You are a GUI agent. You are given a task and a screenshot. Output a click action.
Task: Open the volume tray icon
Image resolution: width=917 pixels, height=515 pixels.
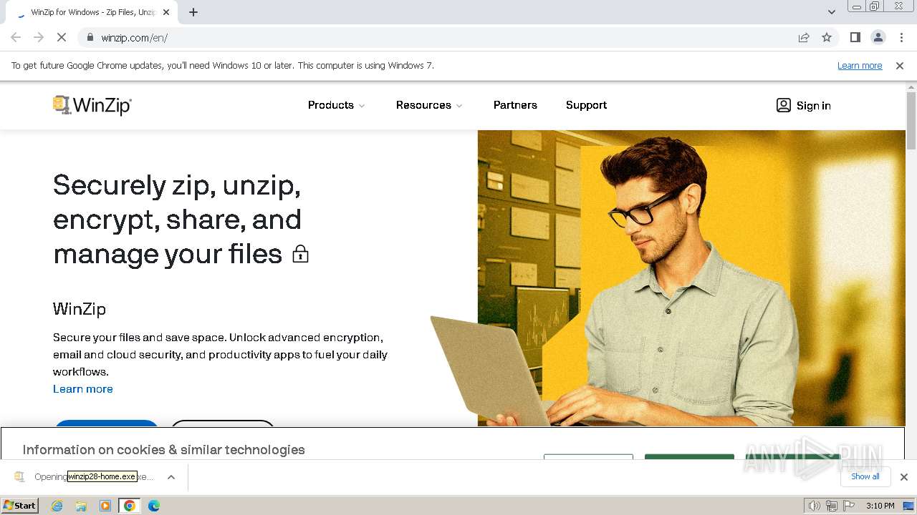click(x=815, y=506)
